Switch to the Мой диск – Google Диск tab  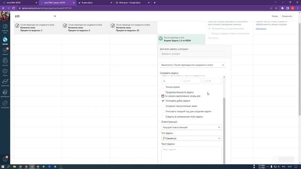point(133,3)
